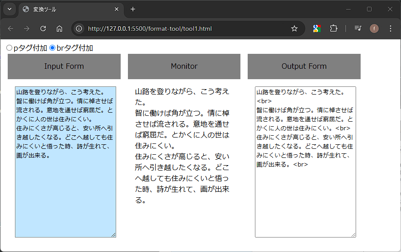
Task: Open the Google extension icon
Action: pyautogui.click(x=317, y=29)
